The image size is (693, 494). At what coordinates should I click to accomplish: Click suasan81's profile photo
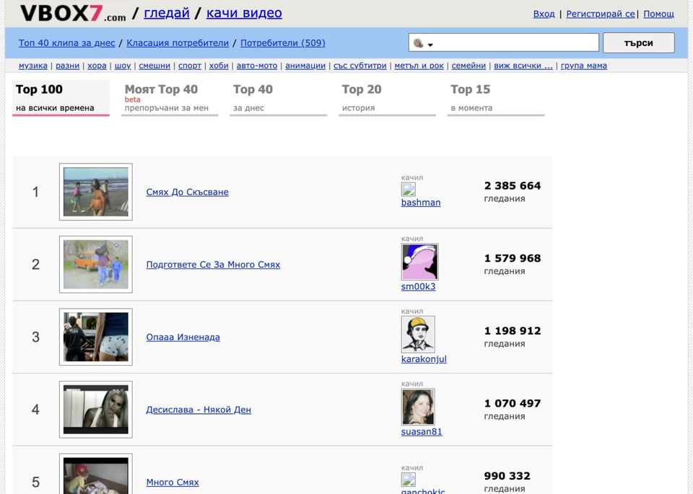(419, 407)
